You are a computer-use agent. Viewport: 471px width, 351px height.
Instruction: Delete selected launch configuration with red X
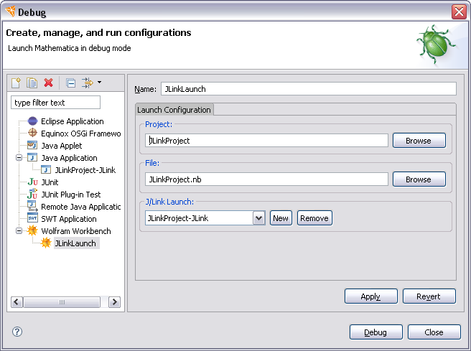pyautogui.click(x=48, y=83)
